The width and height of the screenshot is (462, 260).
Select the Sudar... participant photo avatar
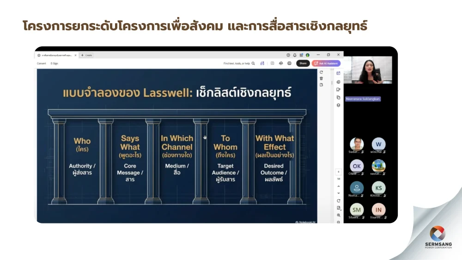(x=357, y=144)
